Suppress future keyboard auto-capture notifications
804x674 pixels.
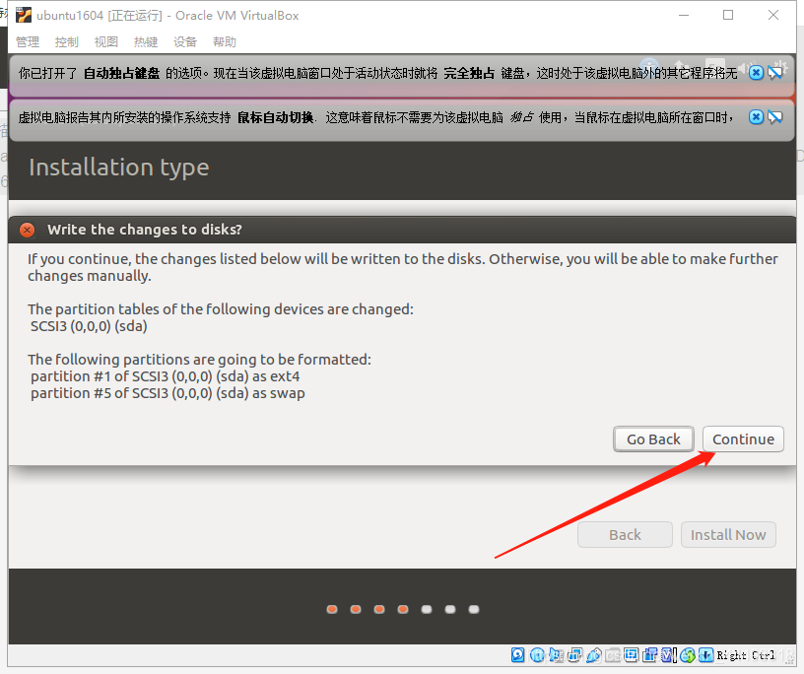point(775,73)
